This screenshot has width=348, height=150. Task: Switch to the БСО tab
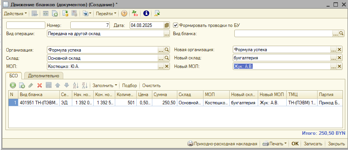click(14, 76)
